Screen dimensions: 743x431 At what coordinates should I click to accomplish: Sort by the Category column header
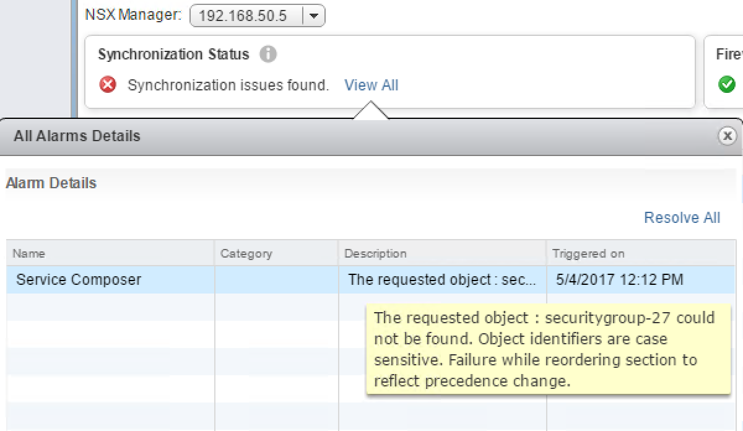click(x=246, y=254)
